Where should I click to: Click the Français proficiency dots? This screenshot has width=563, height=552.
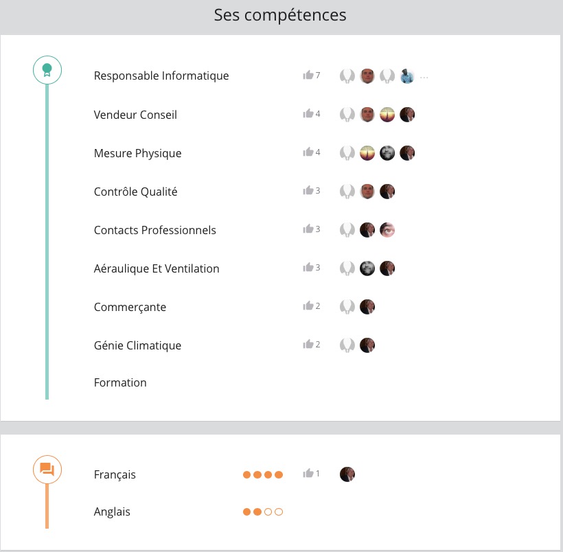[x=263, y=474]
